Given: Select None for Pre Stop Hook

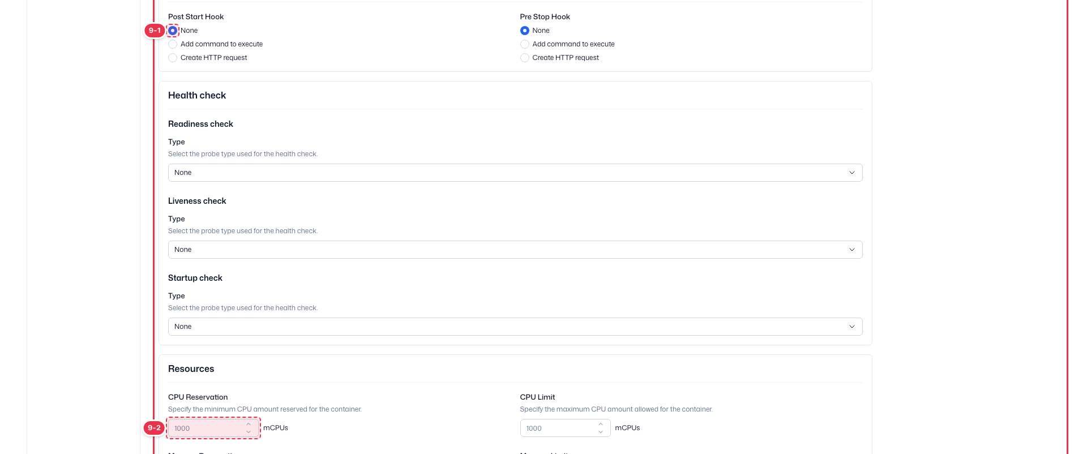Looking at the screenshot, I should [525, 31].
